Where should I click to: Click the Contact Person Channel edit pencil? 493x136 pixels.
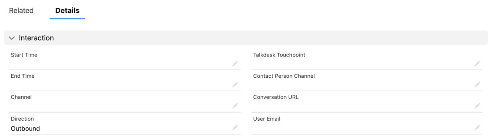click(477, 84)
